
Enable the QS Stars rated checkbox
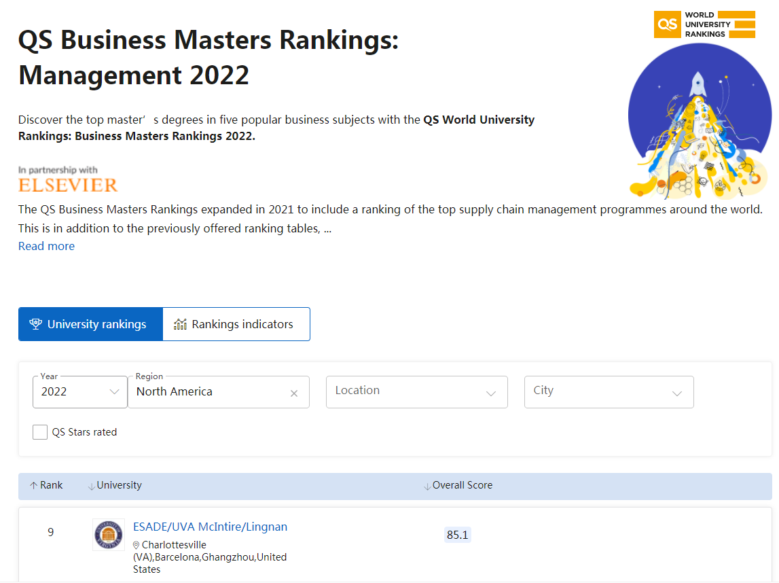(x=40, y=432)
